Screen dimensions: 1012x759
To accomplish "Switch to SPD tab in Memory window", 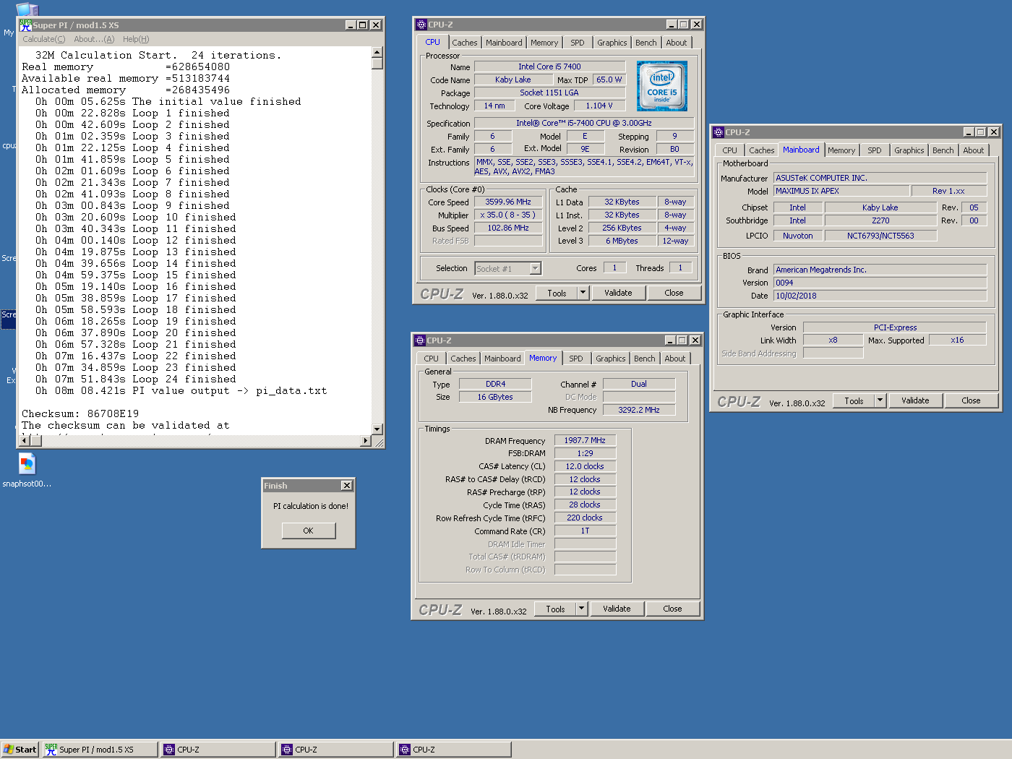I will pyautogui.click(x=575, y=359).
